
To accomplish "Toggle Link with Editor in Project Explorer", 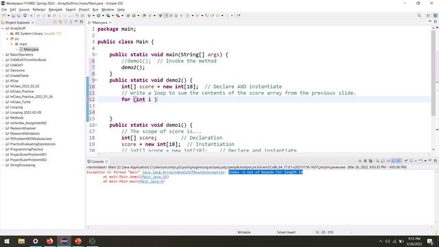I will (60, 22).
